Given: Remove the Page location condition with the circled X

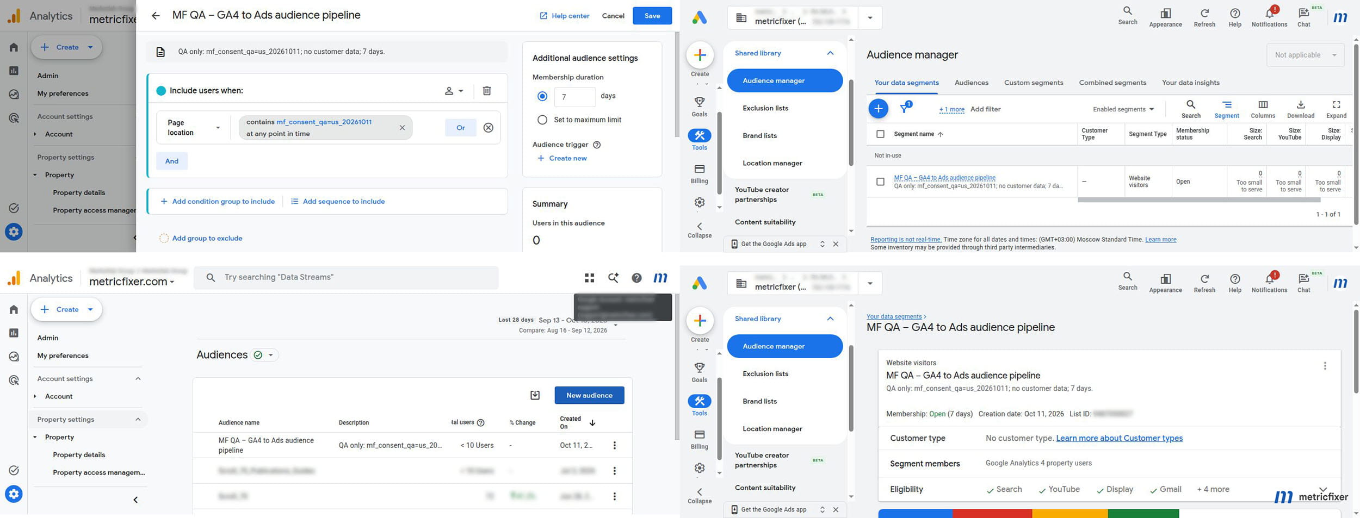Looking at the screenshot, I should [x=489, y=128].
